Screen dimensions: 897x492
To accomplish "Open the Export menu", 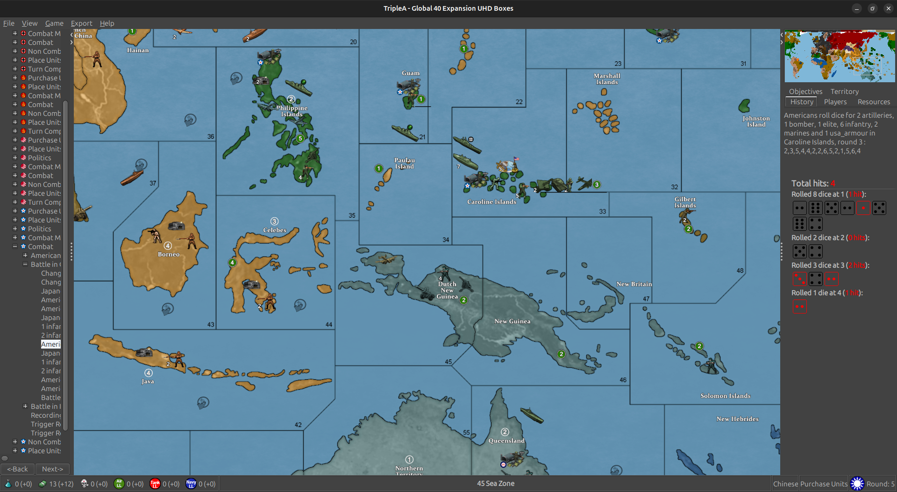I will click(x=81, y=23).
